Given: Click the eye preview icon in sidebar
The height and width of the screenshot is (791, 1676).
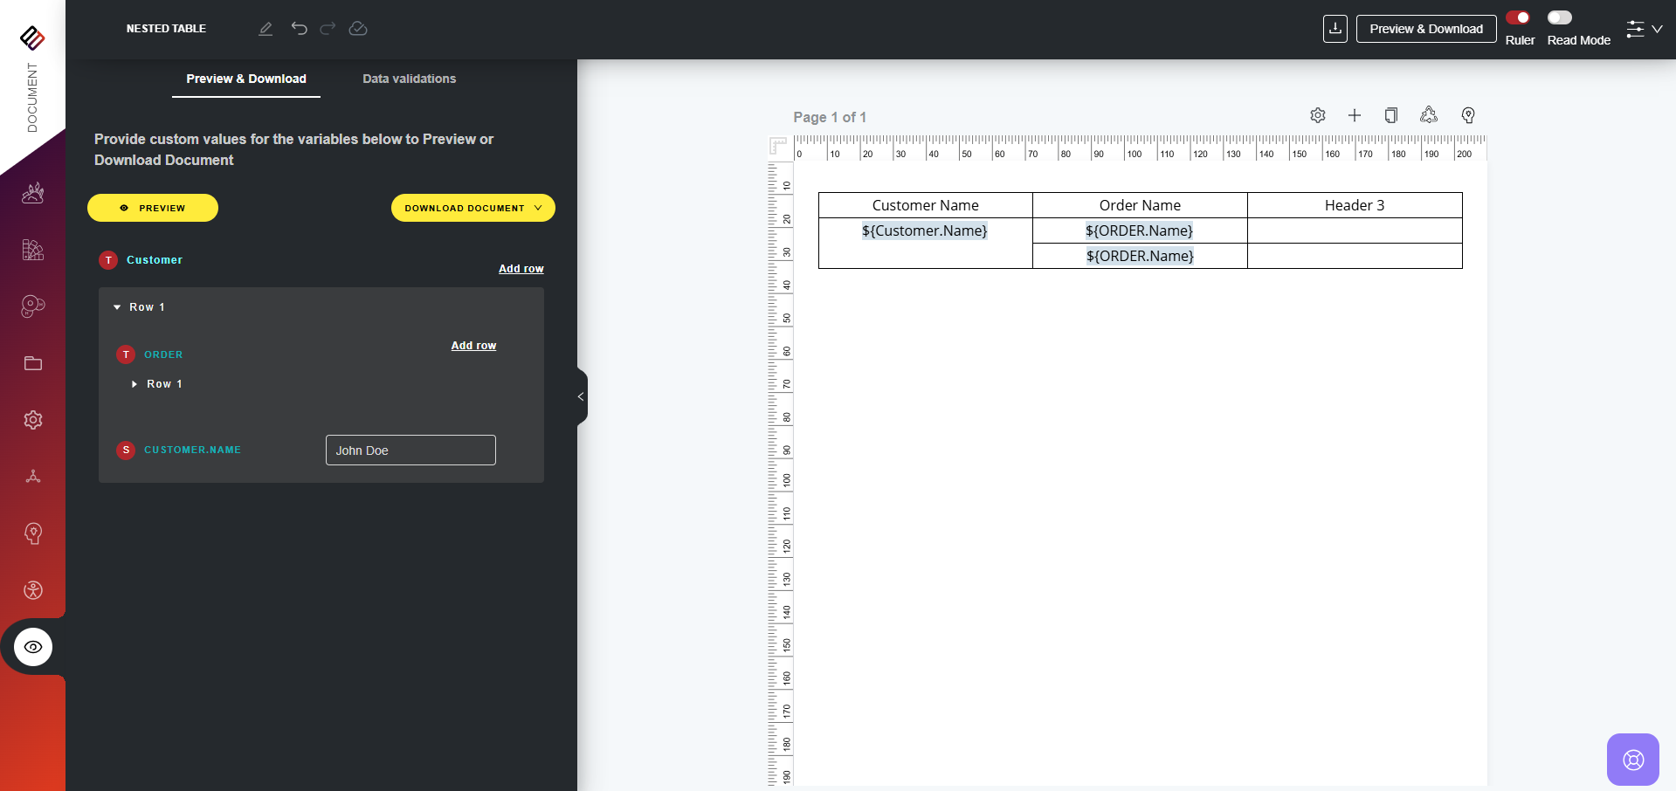Looking at the screenshot, I should click(33, 647).
